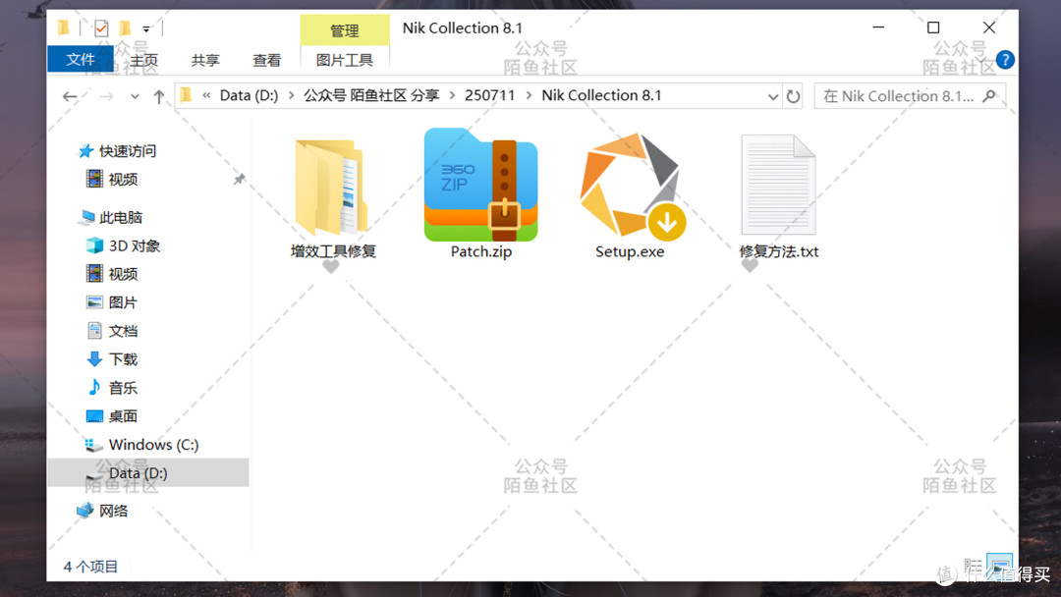The height and width of the screenshot is (597, 1061).
Task: Select Data (D:) drive in sidebar
Action: [x=148, y=472]
